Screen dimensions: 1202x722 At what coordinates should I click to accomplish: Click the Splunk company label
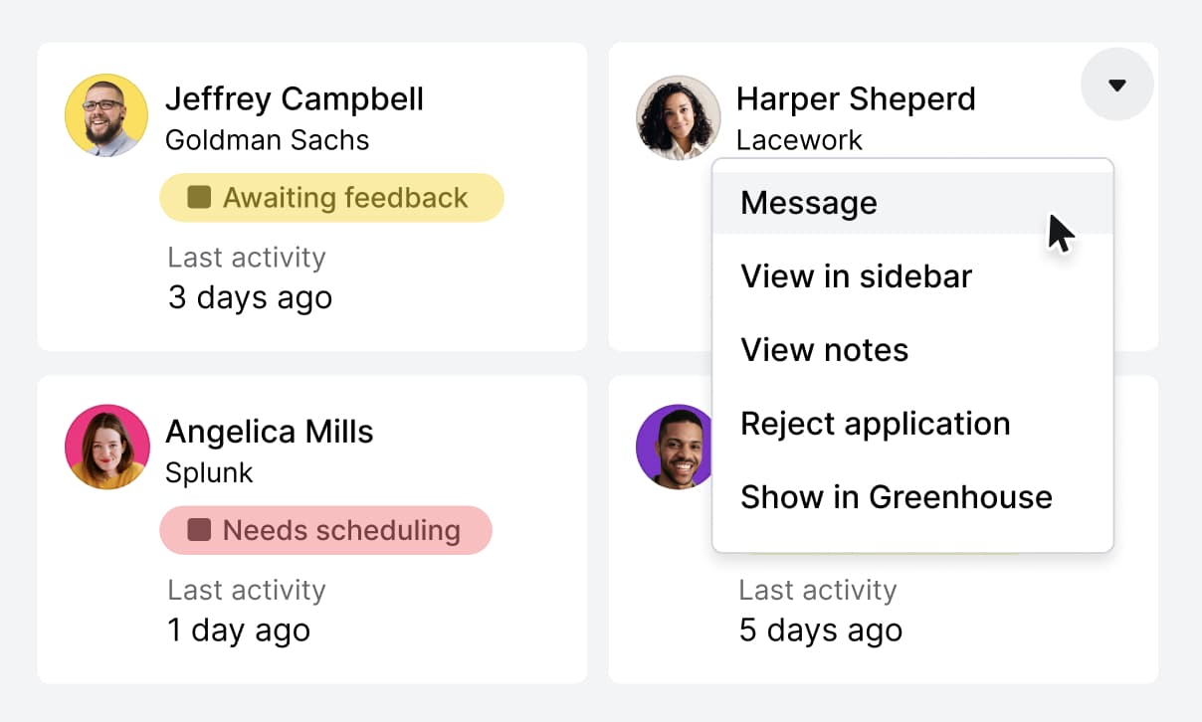[x=209, y=473]
